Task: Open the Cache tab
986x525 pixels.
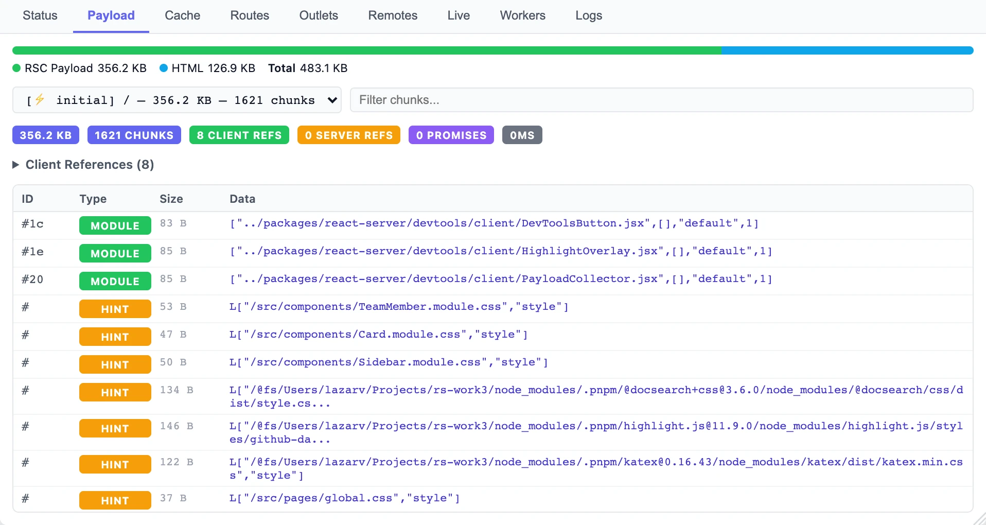Action: pyautogui.click(x=182, y=15)
